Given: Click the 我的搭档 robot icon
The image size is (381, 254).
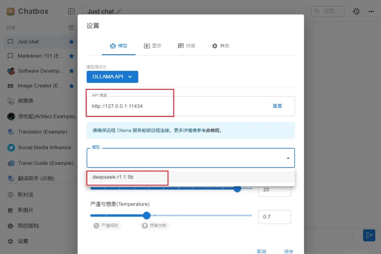Looking at the screenshot, I should [x=11, y=226].
